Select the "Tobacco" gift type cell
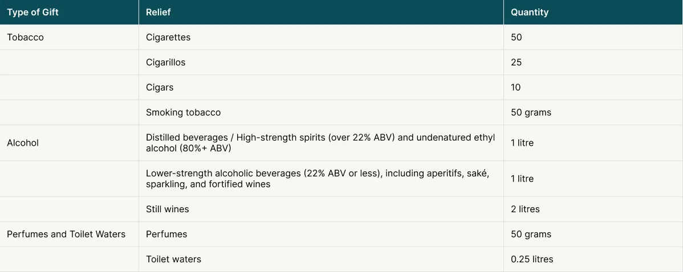683x272 pixels. pos(26,38)
